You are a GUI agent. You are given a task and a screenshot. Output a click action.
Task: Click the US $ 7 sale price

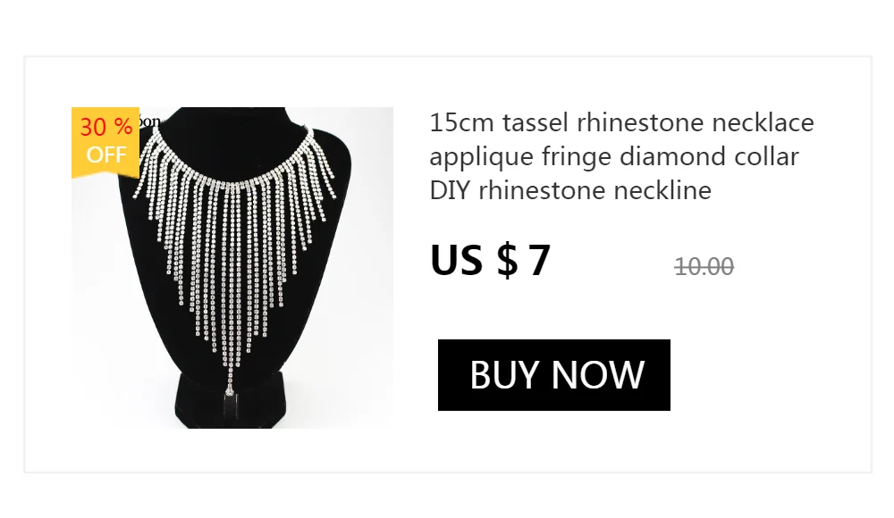[490, 260]
